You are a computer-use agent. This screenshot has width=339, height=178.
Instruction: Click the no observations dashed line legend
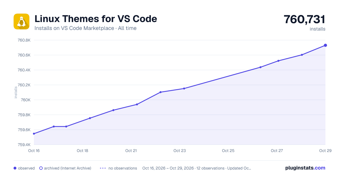103,168
